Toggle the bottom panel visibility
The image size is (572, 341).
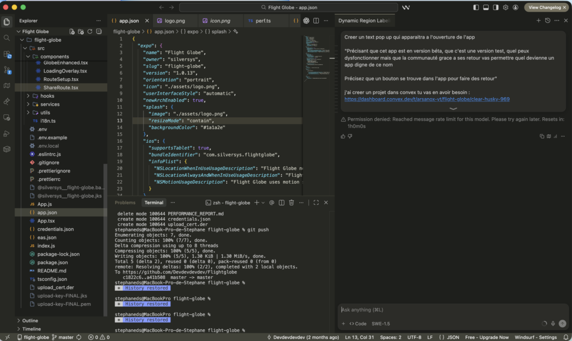click(486, 7)
